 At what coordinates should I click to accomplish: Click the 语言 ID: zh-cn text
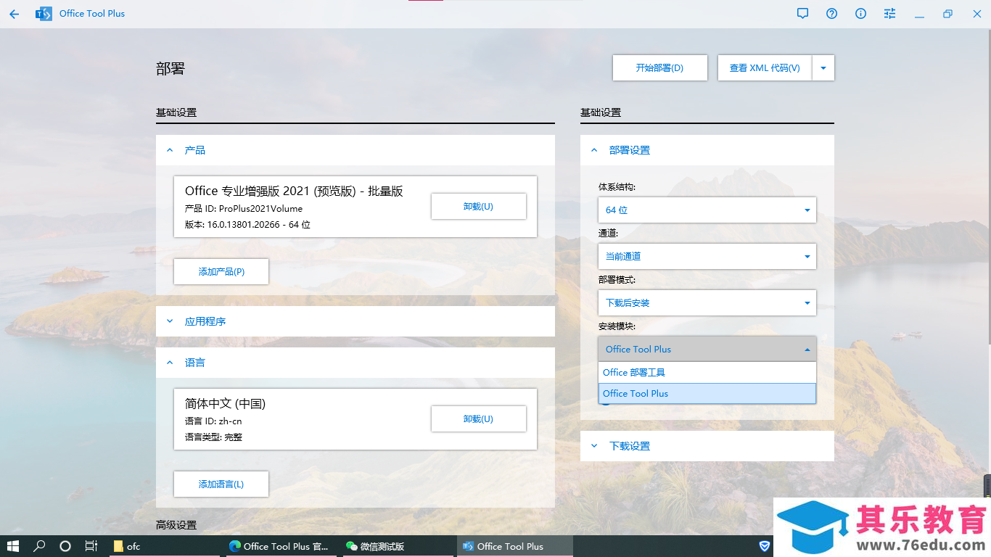(213, 421)
